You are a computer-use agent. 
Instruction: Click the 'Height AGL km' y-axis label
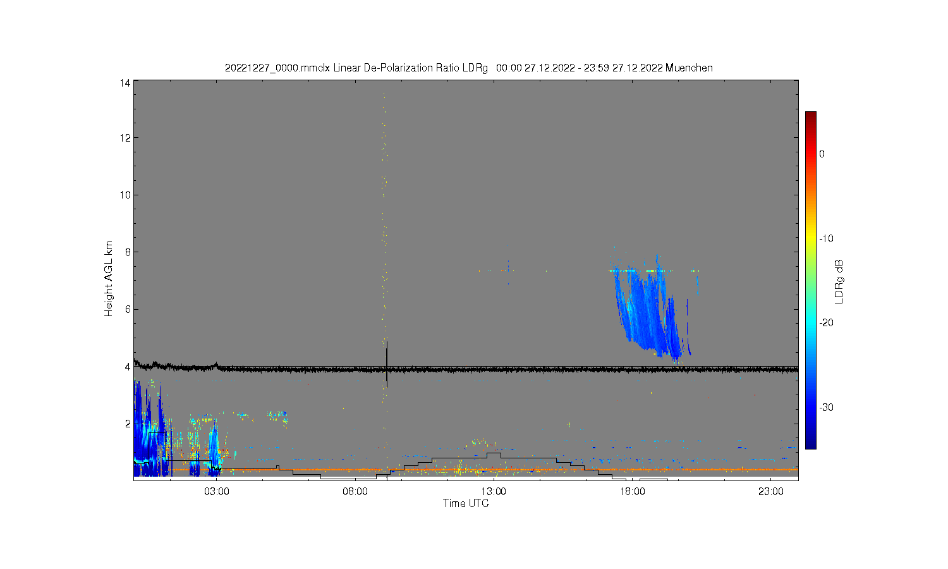[109, 279]
